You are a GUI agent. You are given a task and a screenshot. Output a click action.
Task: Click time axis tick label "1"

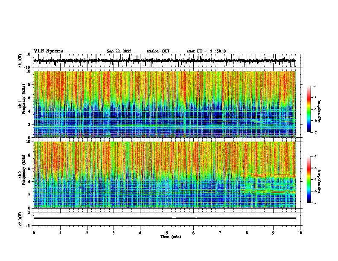click(60, 233)
